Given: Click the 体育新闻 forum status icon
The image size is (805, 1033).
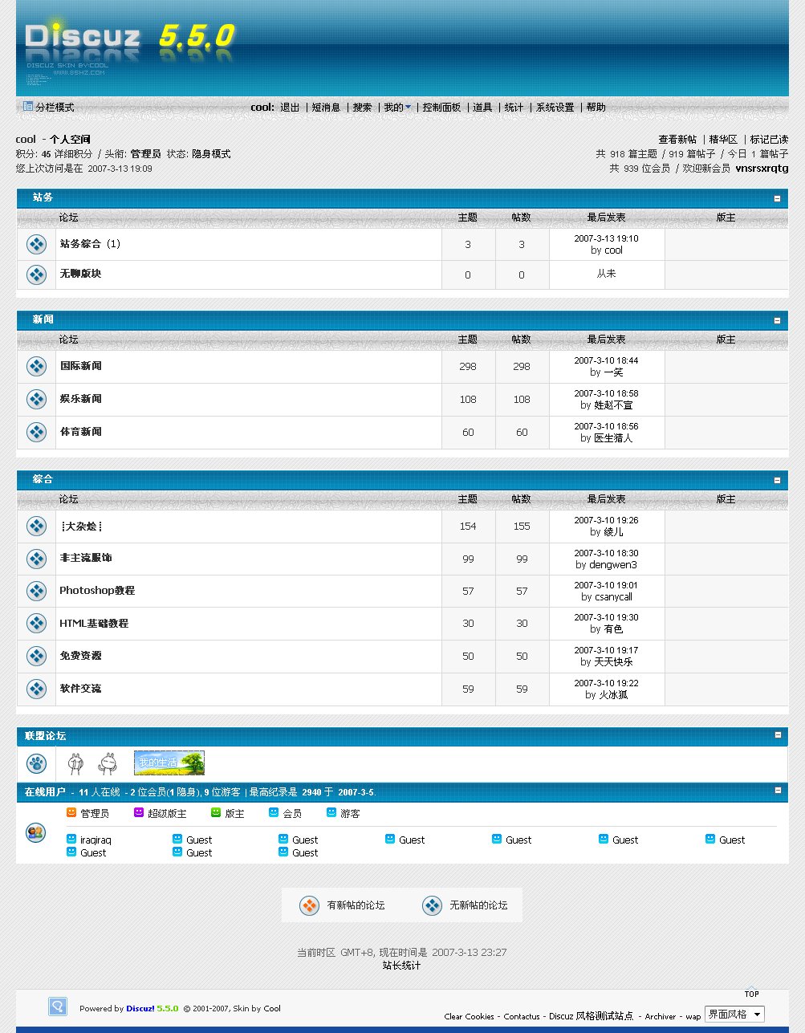Looking at the screenshot, I should click(x=36, y=432).
